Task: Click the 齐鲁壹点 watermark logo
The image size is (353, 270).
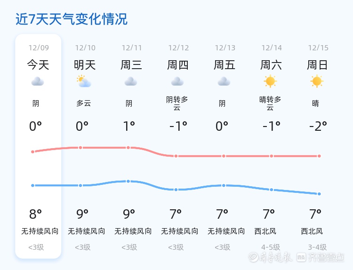Action: 320,257
